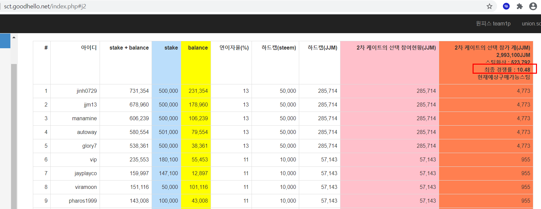The width and height of the screenshot is (541, 209).
Task: Click the 2,993,100JJM total text
Action: point(513,55)
